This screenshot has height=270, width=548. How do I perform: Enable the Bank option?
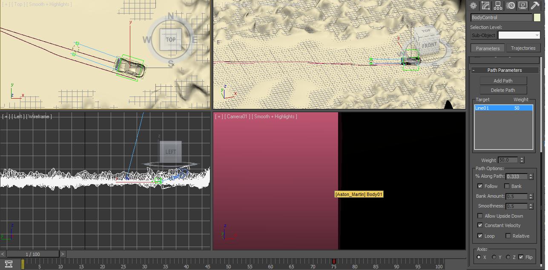[507, 186]
